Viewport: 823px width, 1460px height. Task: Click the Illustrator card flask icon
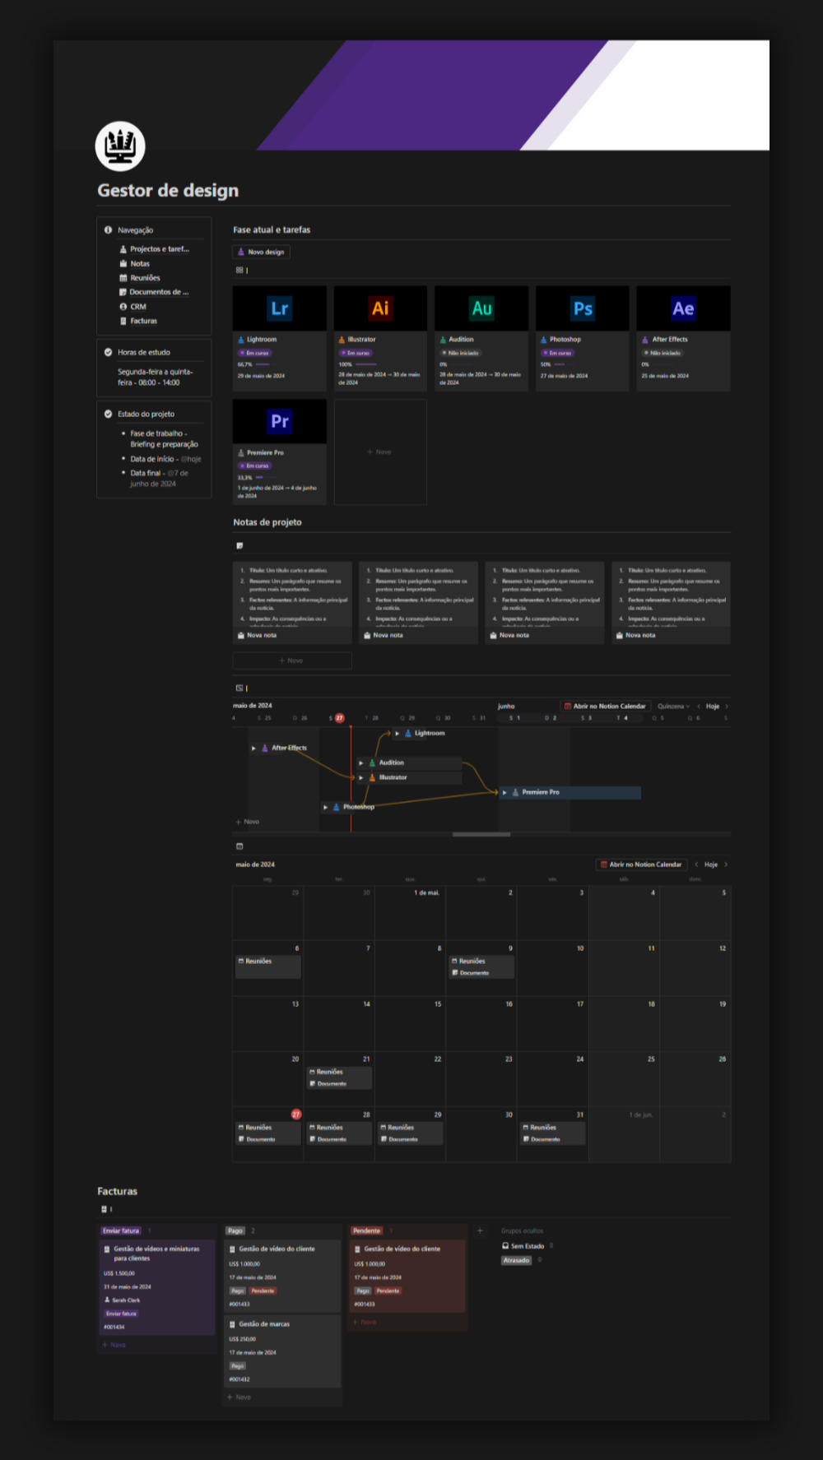(x=342, y=339)
